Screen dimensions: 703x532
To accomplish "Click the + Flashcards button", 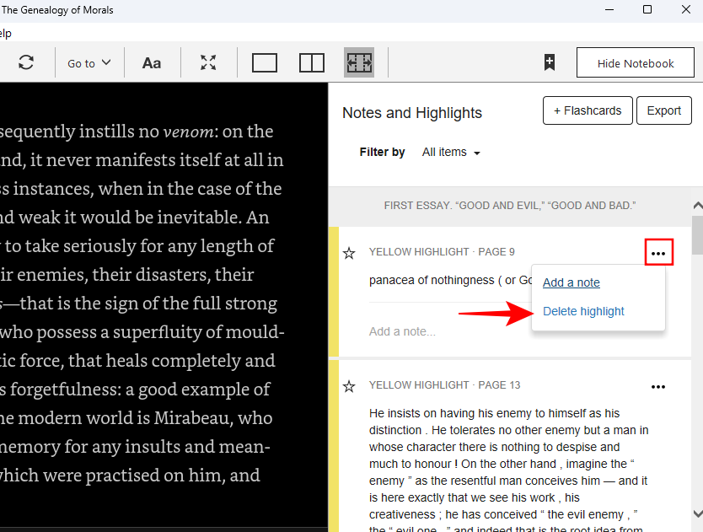I will [588, 110].
